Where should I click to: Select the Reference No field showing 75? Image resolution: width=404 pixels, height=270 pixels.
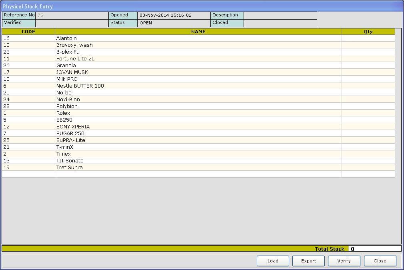[72, 15]
